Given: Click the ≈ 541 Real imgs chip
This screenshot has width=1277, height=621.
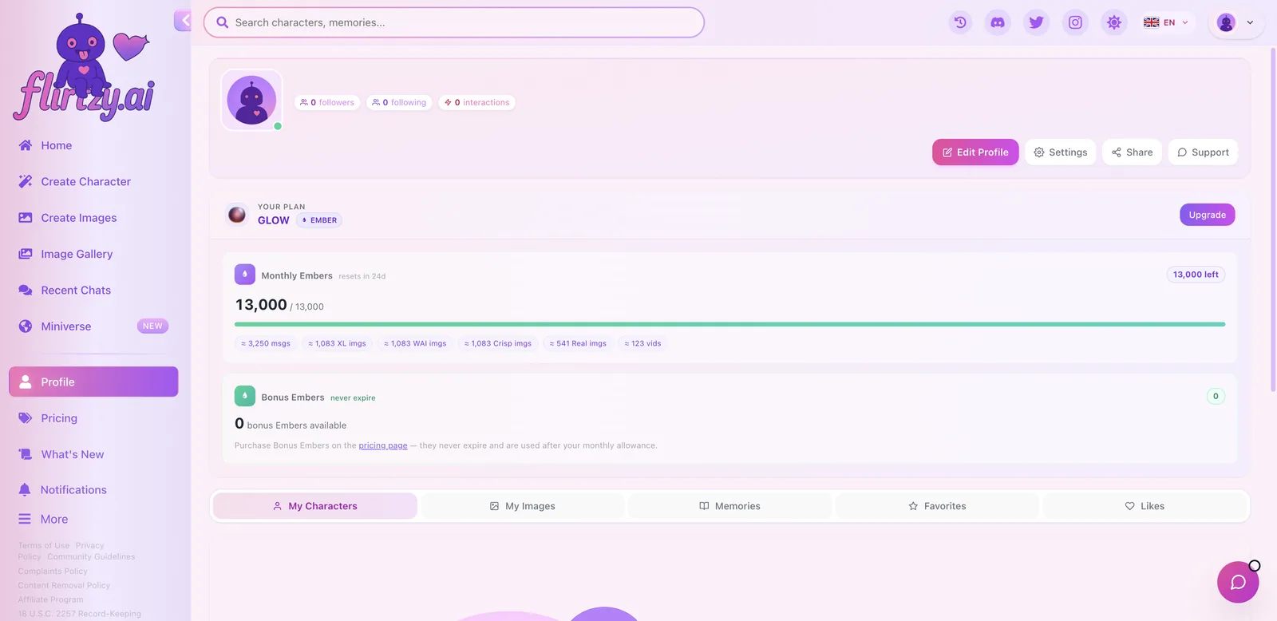Looking at the screenshot, I should 578,343.
